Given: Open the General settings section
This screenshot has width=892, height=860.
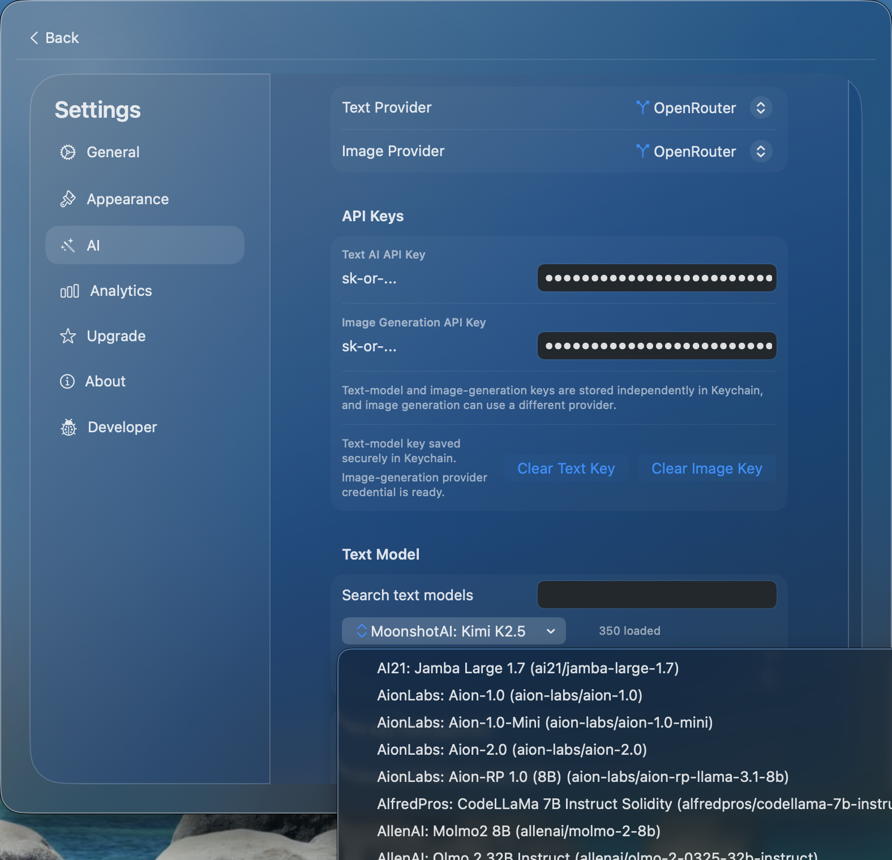Looking at the screenshot, I should click(145, 152).
